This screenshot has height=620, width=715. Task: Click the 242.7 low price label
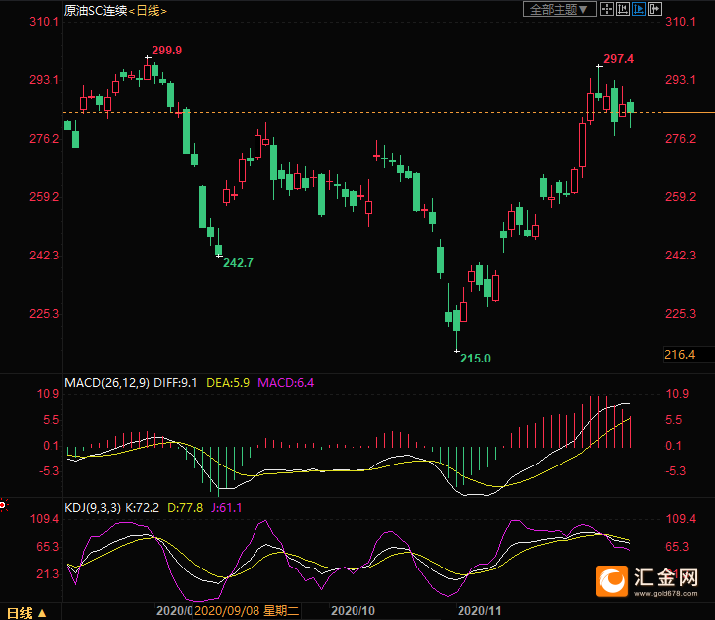[238, 263]
